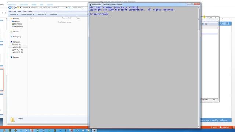This screenshot has height=132, width=235.
Task: Refresh the Explorer folder view
Action: [x=70, y=7]
